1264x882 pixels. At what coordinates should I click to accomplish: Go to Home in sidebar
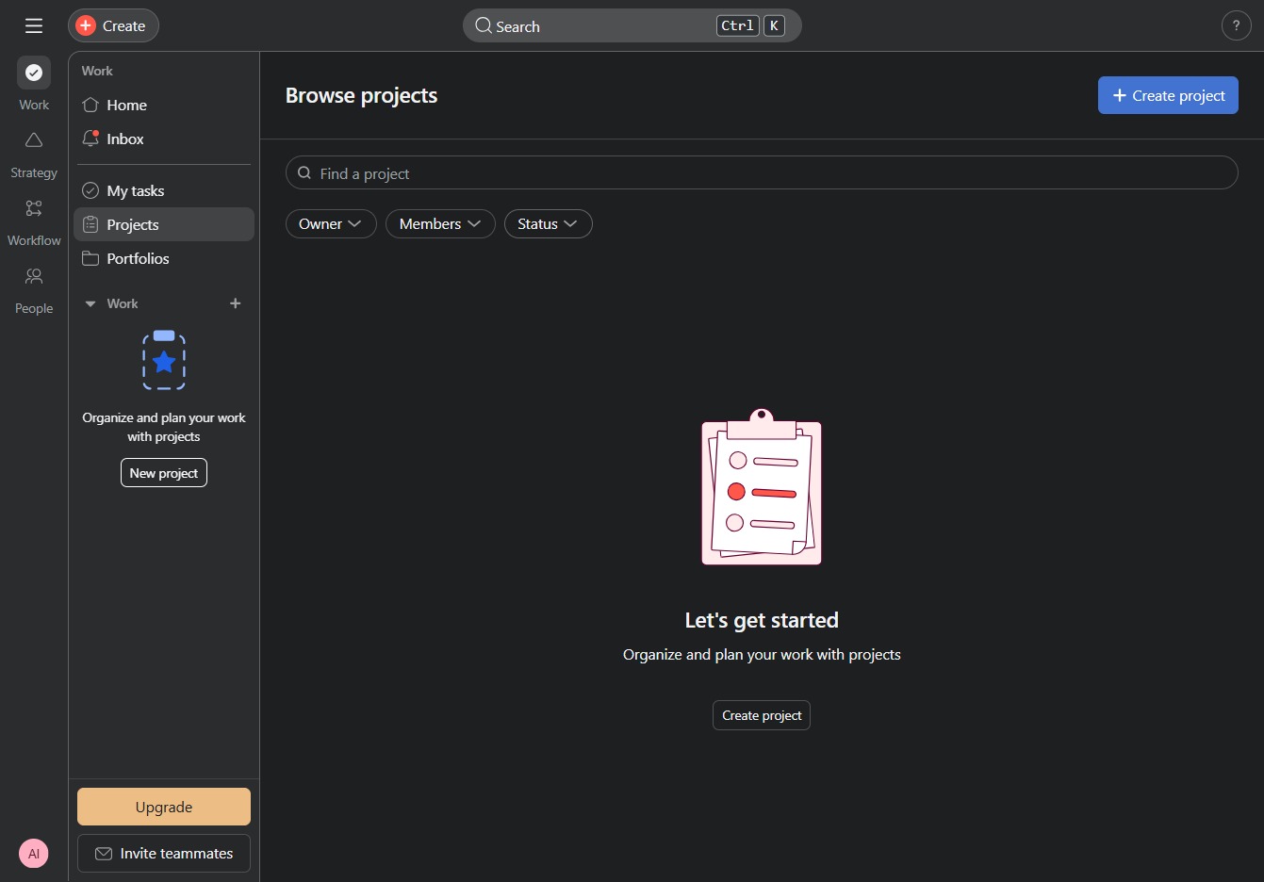coord(164,105)
